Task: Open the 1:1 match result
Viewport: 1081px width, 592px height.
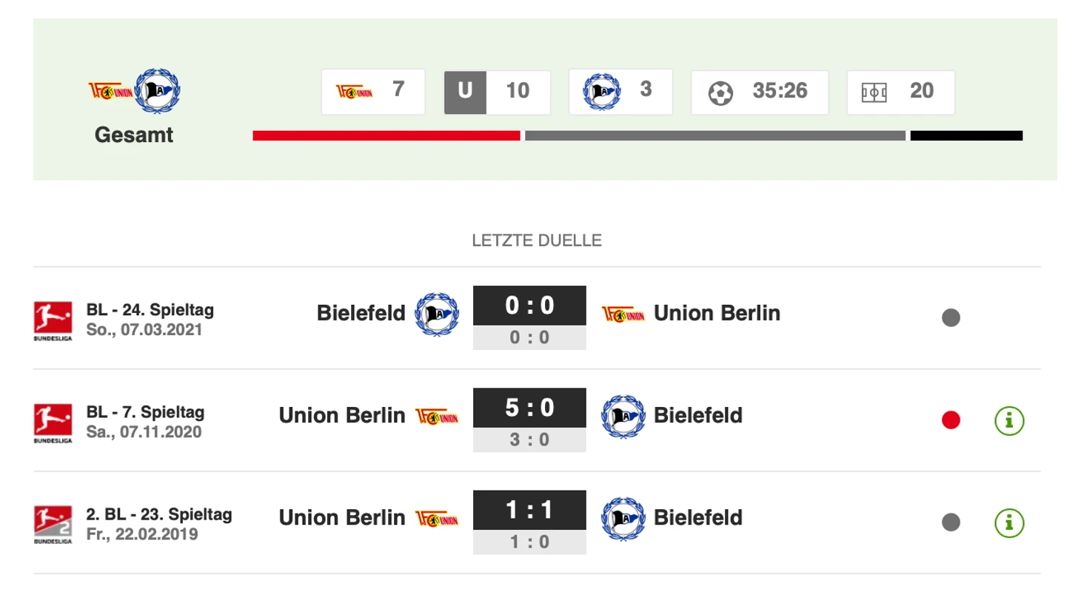Action: (x=529, y=509)
